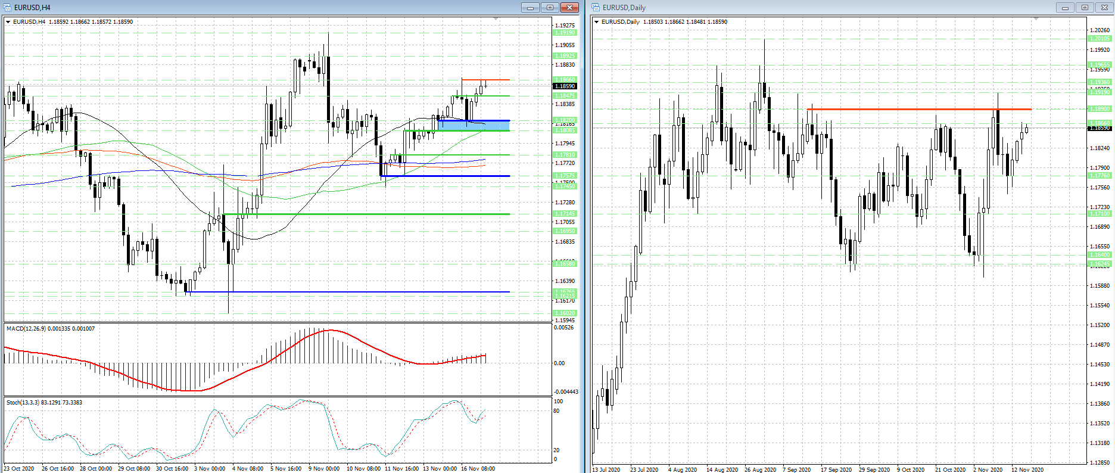This screenshot has height=473, width=1115.
Task: Click the '9 Nov 00:00' time label in H4 chart
Action: click(x=324, y=469)
